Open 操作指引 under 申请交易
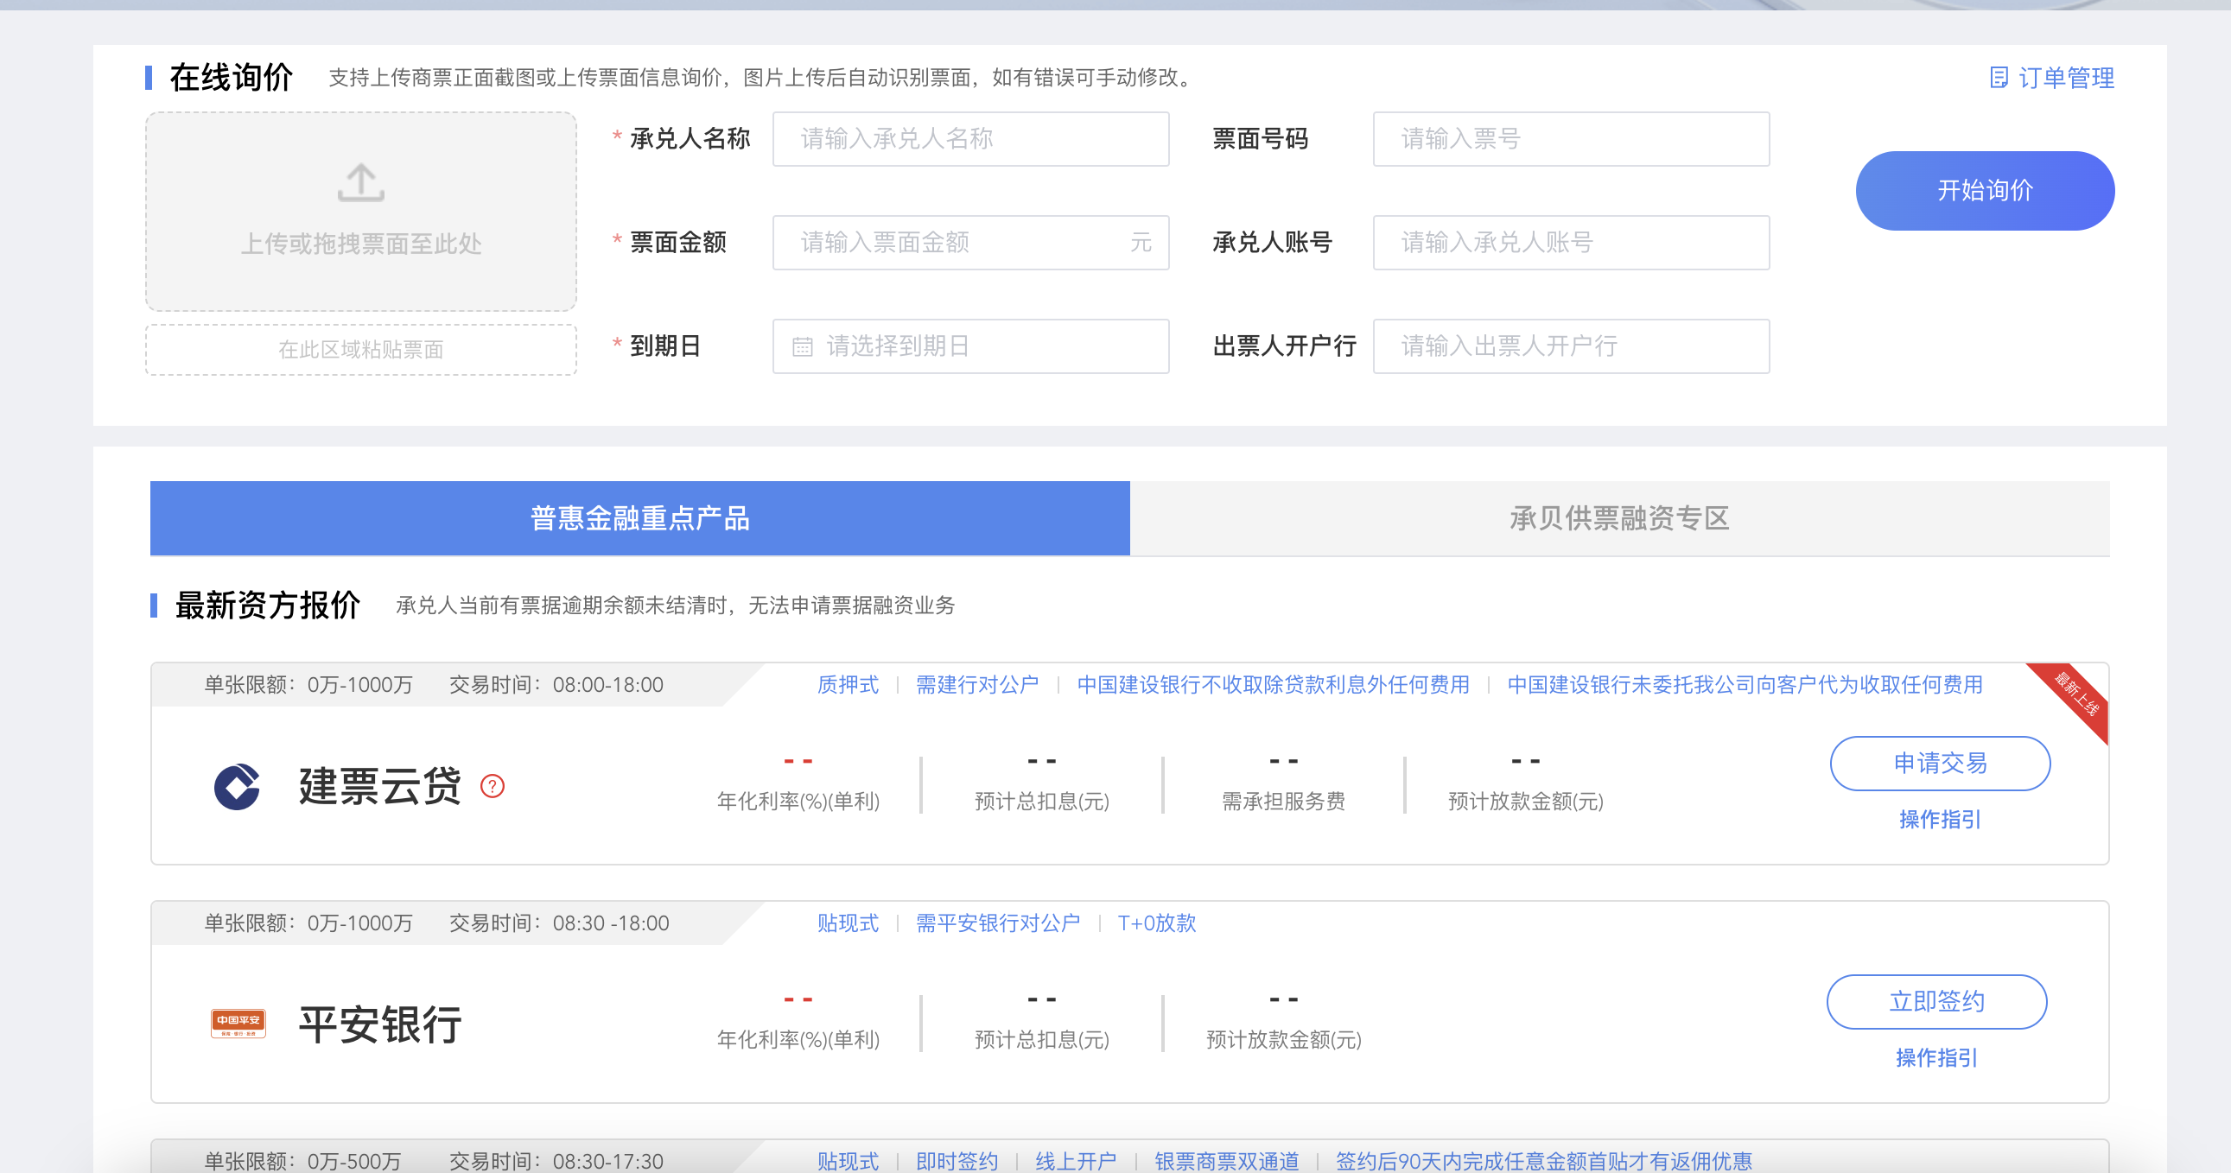2231x1173 pixels. [x=1939, y=819]
